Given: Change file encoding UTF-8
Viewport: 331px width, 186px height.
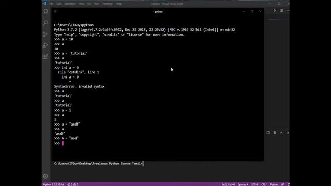Looking at the screenshot, I should coord(254,184).
